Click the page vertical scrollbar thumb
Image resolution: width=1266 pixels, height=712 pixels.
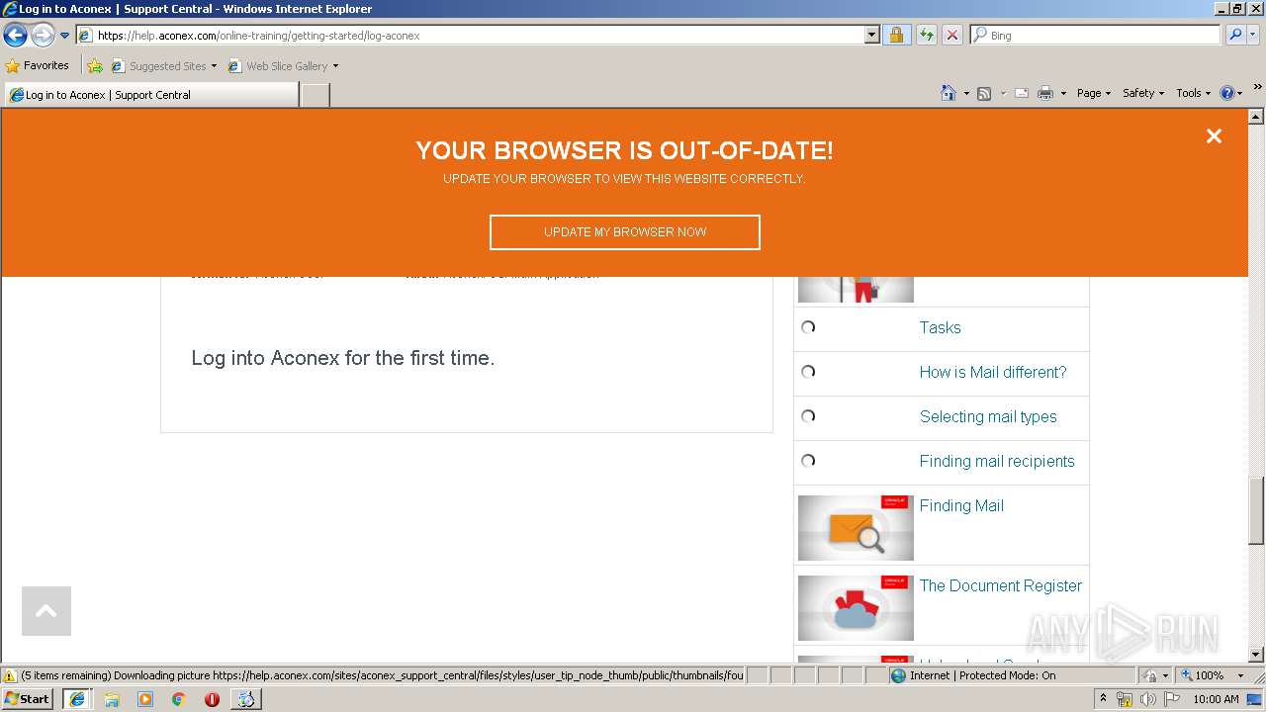[1256, 510]
